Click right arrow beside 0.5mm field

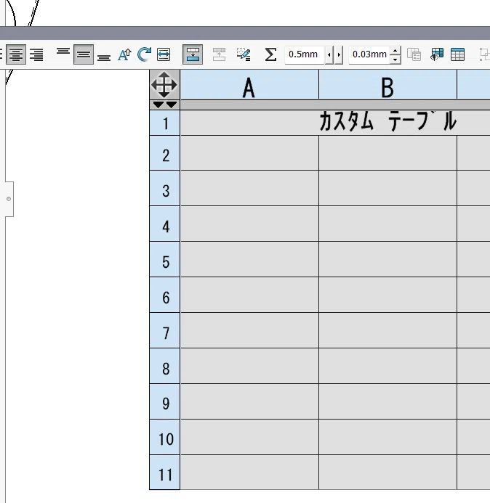[x=339, y=55]
